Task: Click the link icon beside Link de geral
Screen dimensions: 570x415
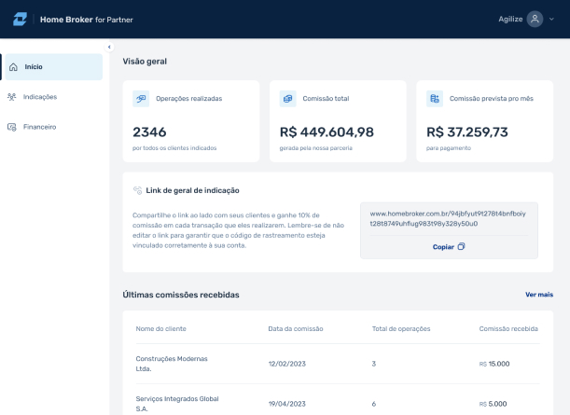Action: tap(137, 190)
